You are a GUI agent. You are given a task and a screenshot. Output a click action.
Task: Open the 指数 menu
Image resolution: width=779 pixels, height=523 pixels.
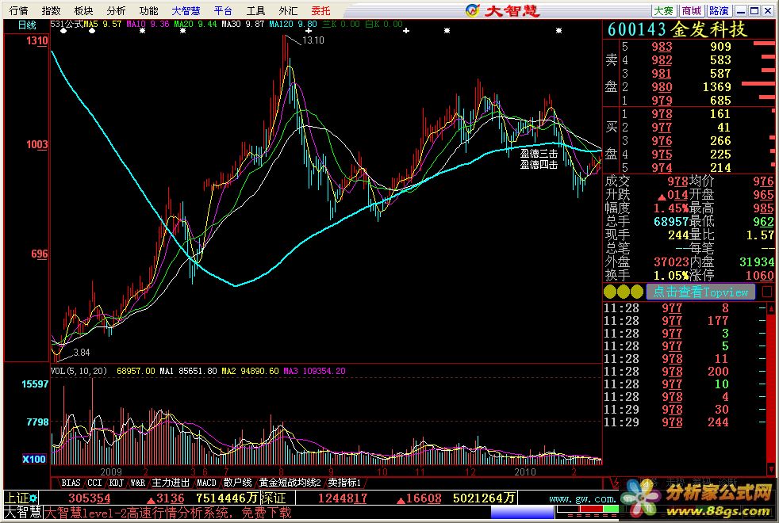pos(52,10)
